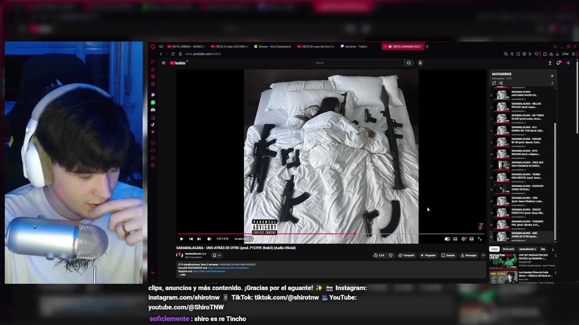Open YouTube guide hamburger menu
Screen dimensions: 579x325
coord(163,63)
